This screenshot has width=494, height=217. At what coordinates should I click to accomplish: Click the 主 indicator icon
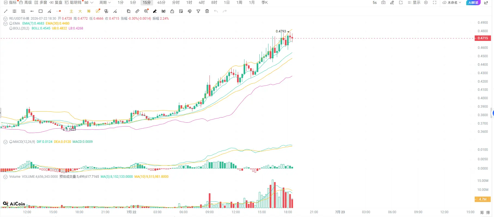click(71, 11)
